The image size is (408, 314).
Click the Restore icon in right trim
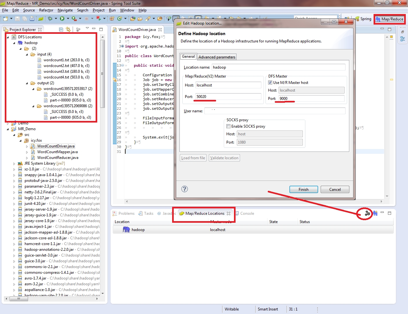tap(403, 32)
